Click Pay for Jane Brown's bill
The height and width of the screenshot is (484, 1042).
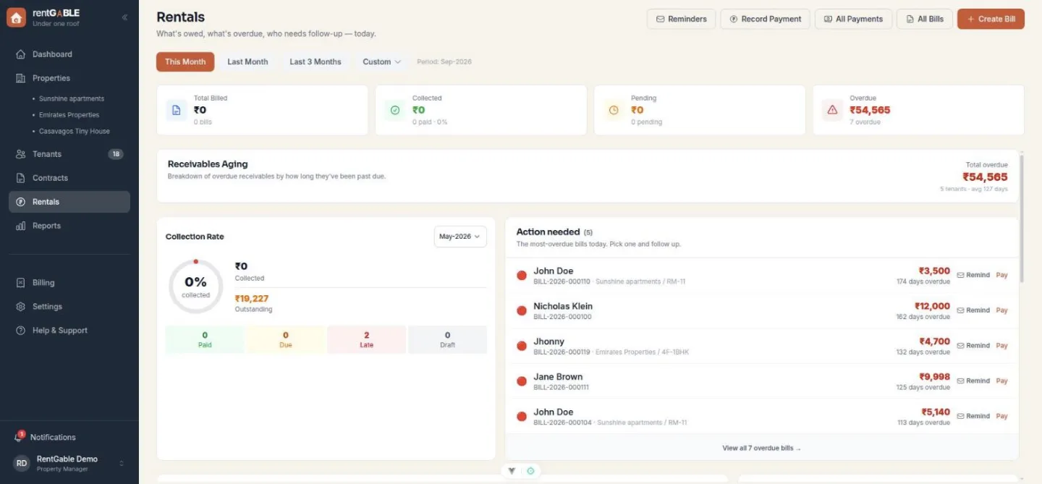[x=1001, y=381]
